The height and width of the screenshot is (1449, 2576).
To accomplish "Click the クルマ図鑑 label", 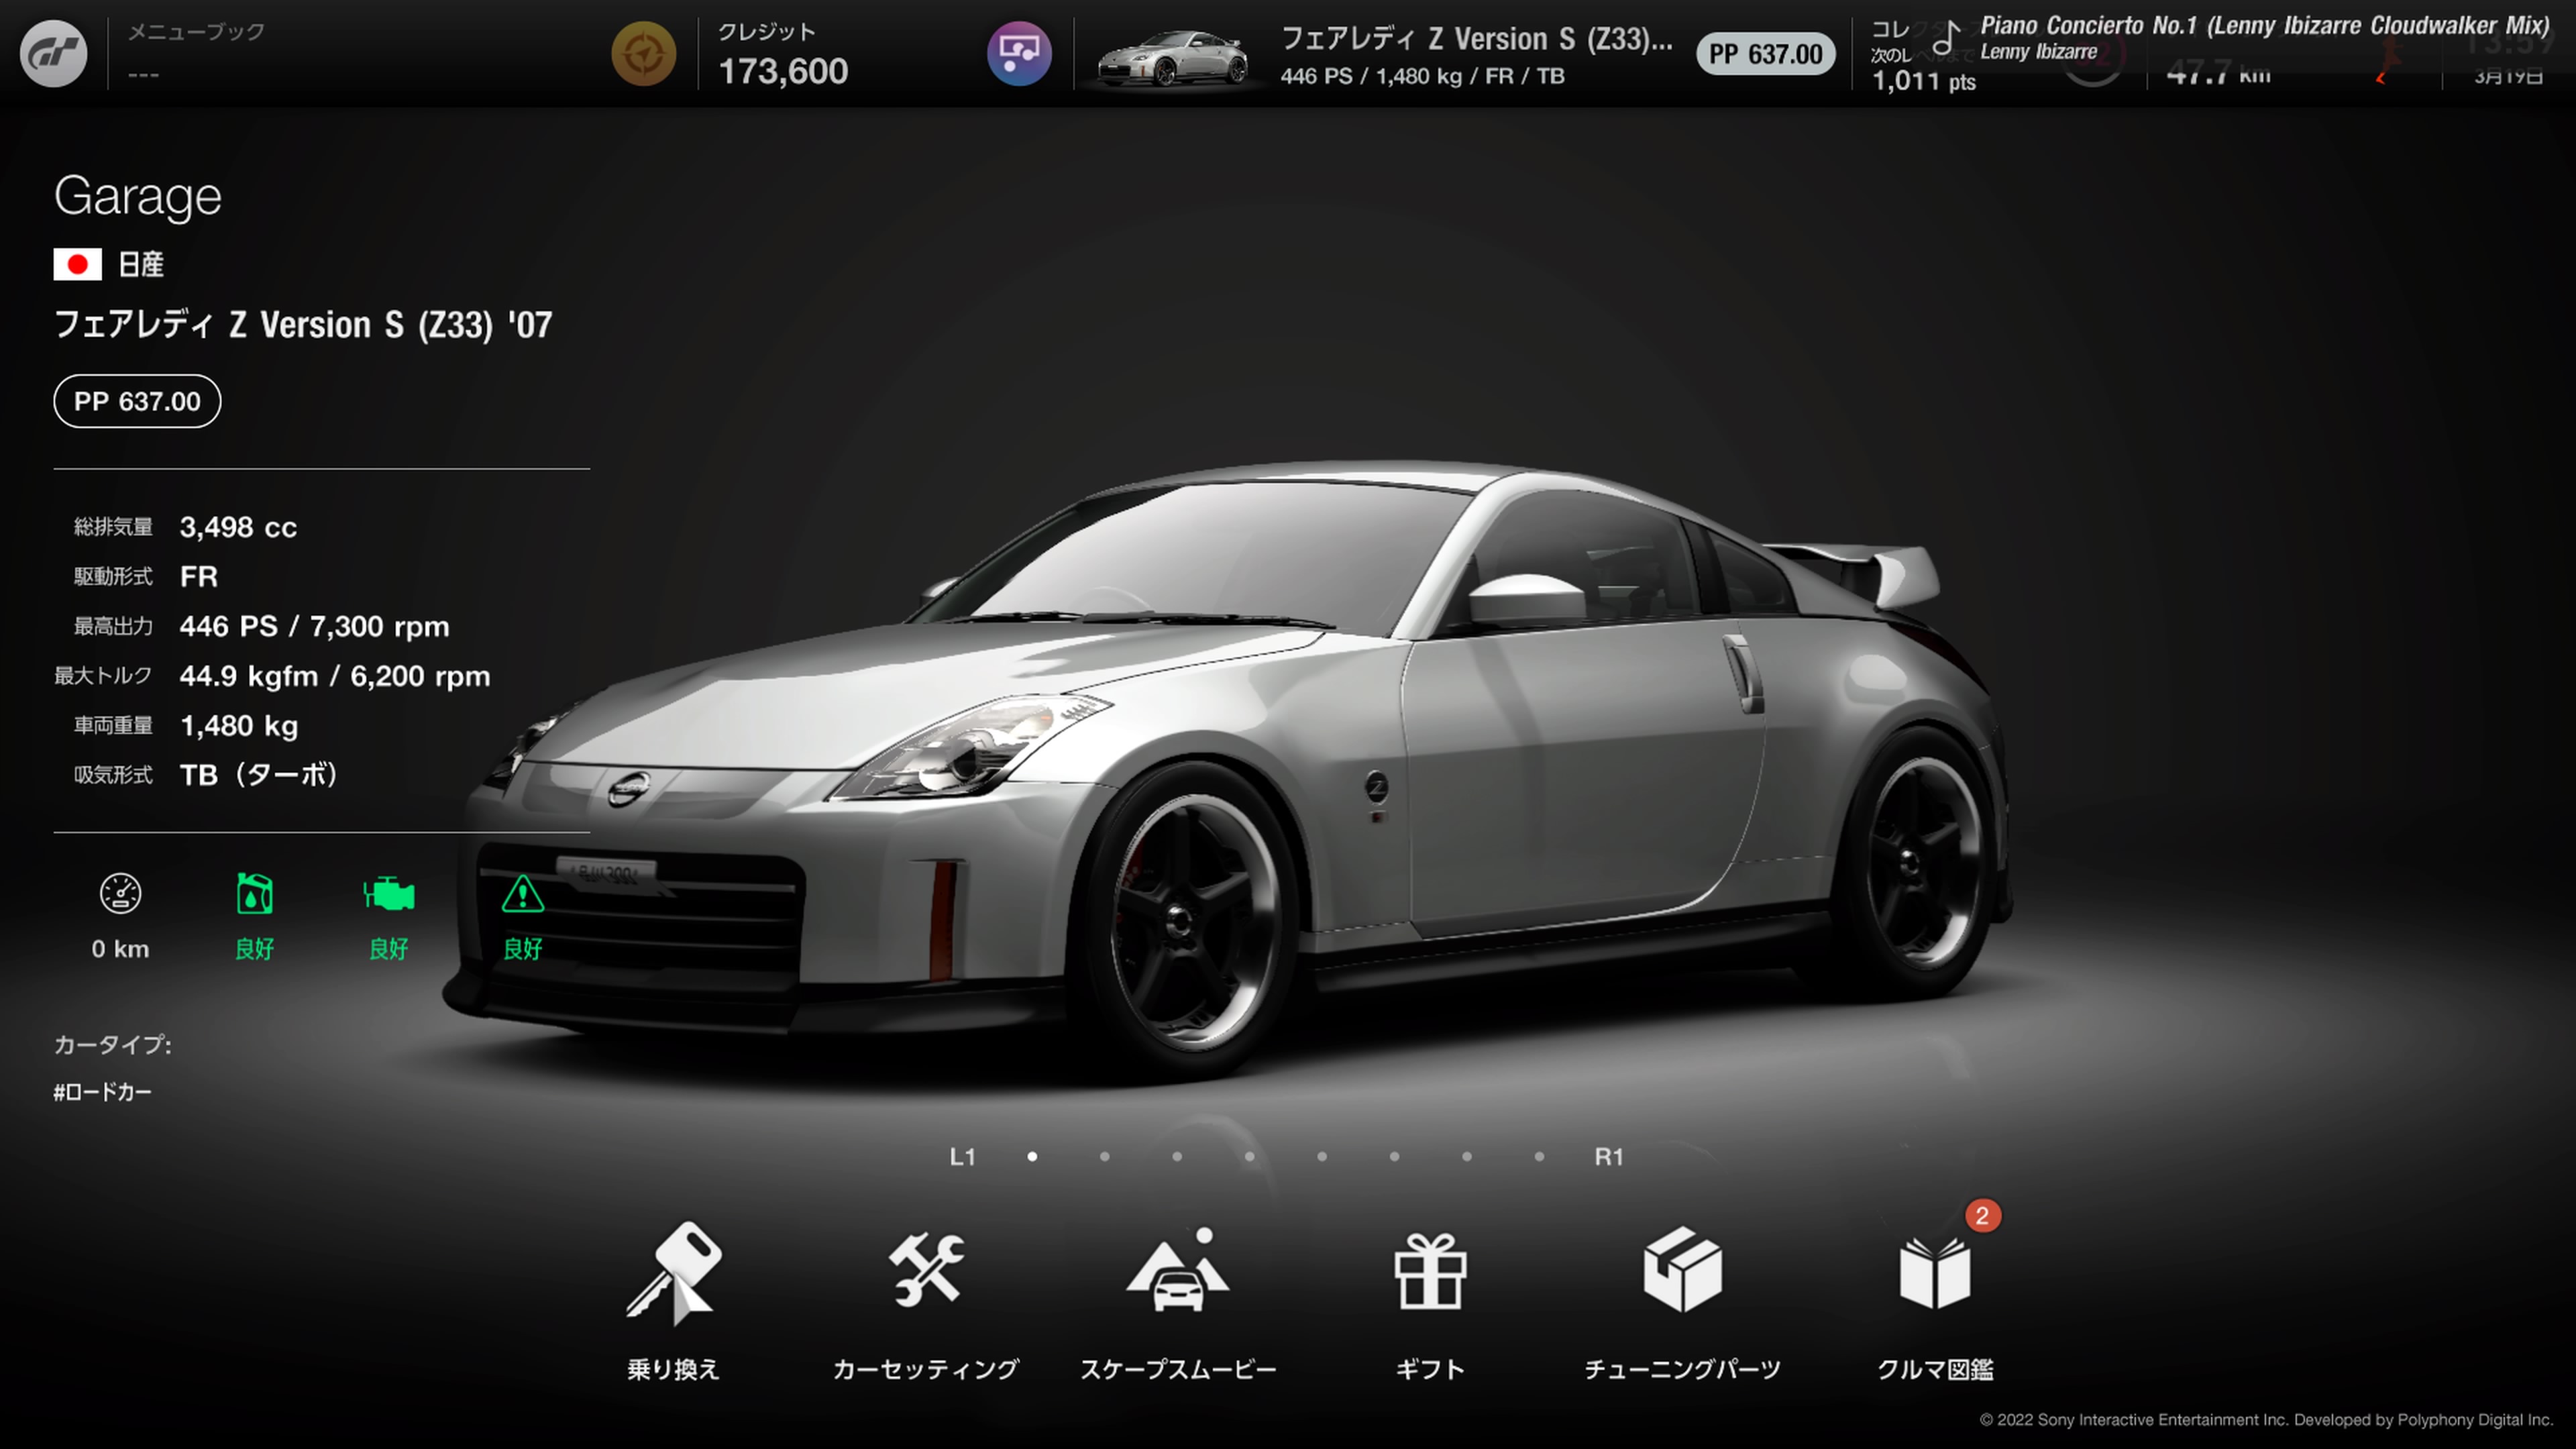I will [1935, 1369].
